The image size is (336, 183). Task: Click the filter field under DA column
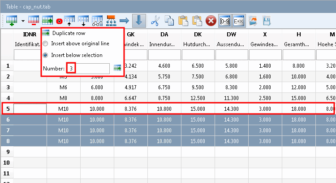[164, 55]
